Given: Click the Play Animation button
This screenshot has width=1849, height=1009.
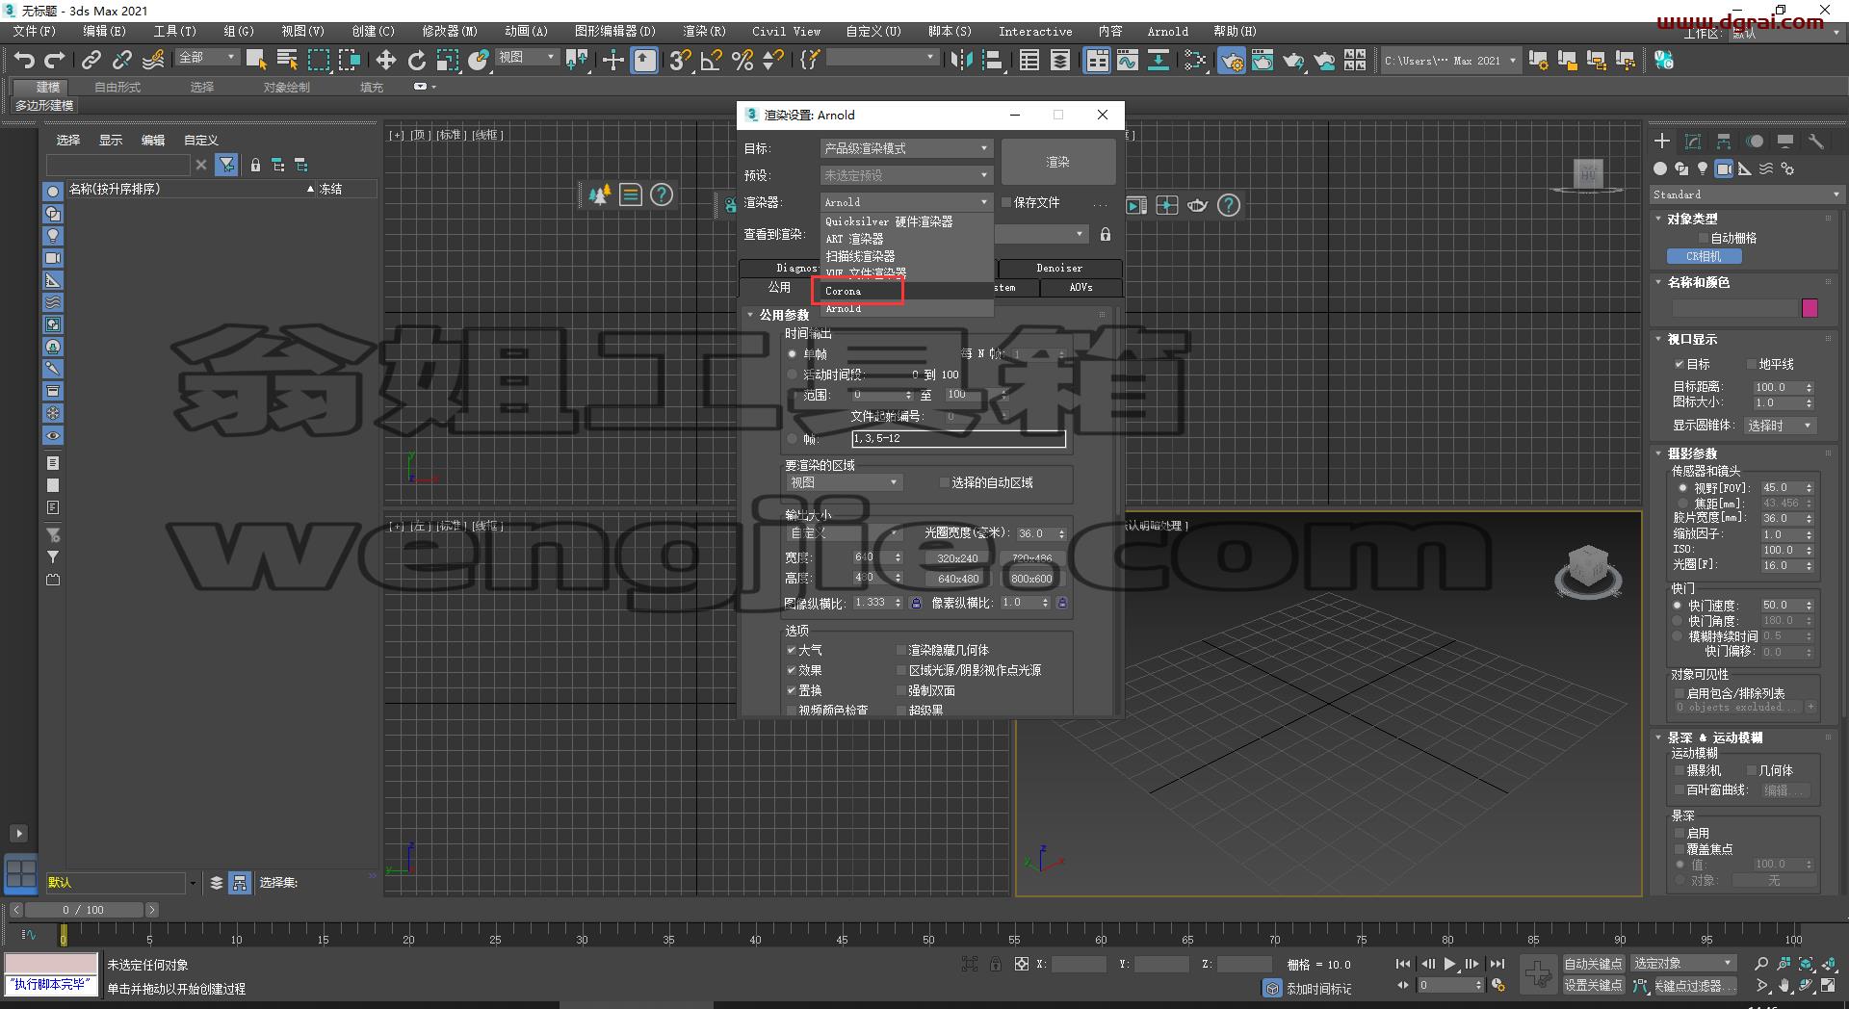Looking at the screenshot, I should click(x=1449, y=964).
